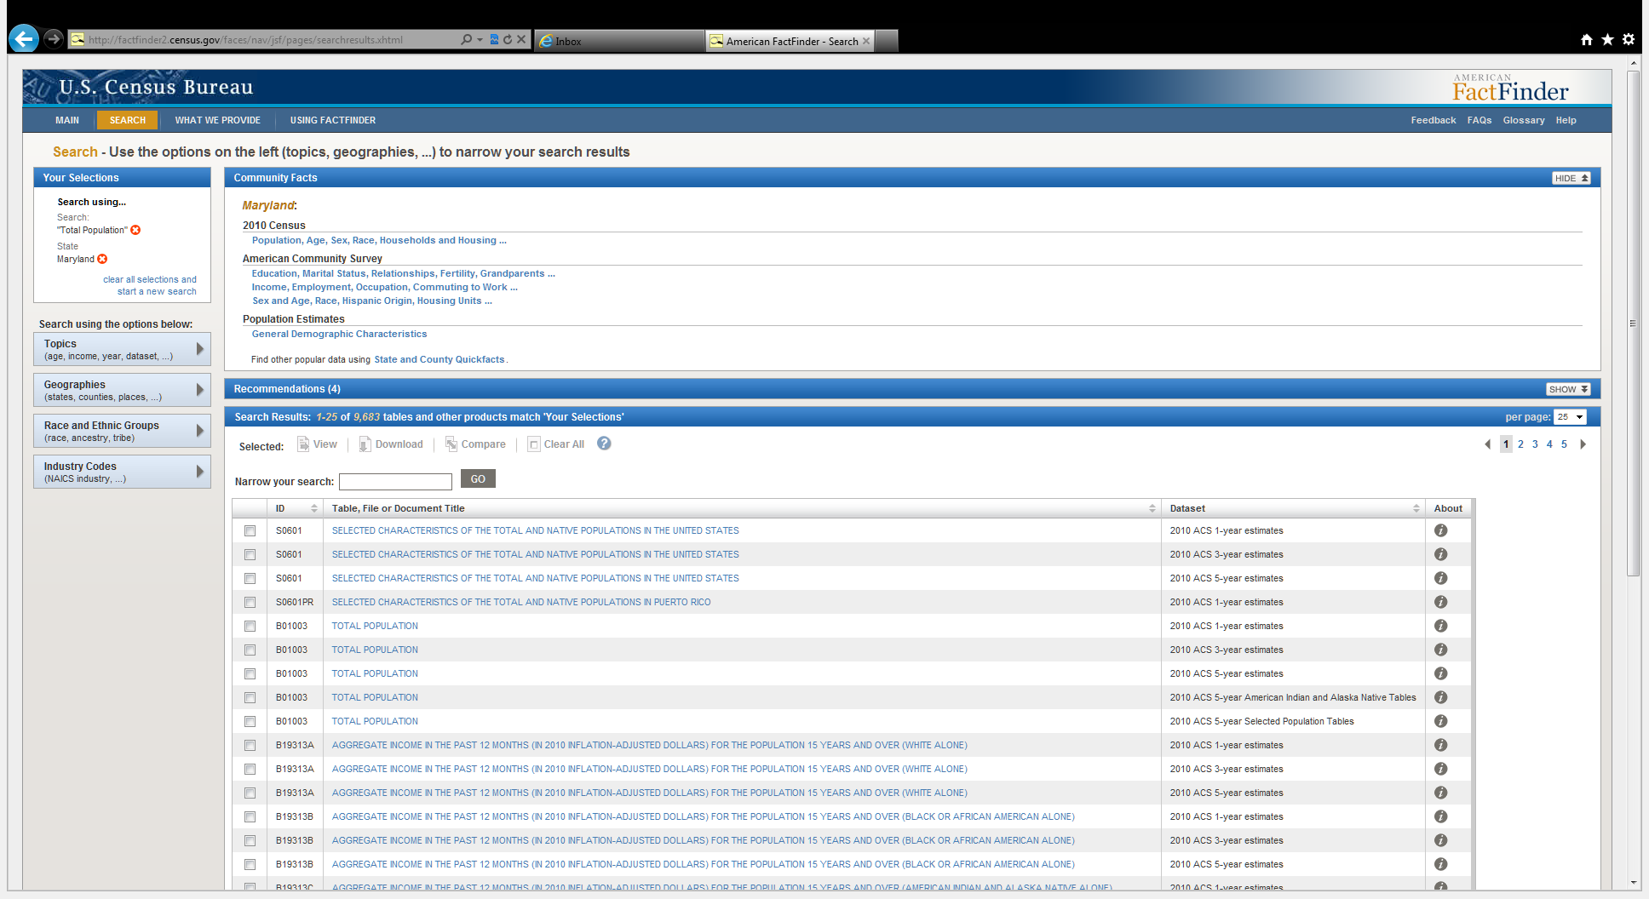Check the B19313A 2010 ACS 1-year estimates row

pyautogui.click(x=250, y=745)
